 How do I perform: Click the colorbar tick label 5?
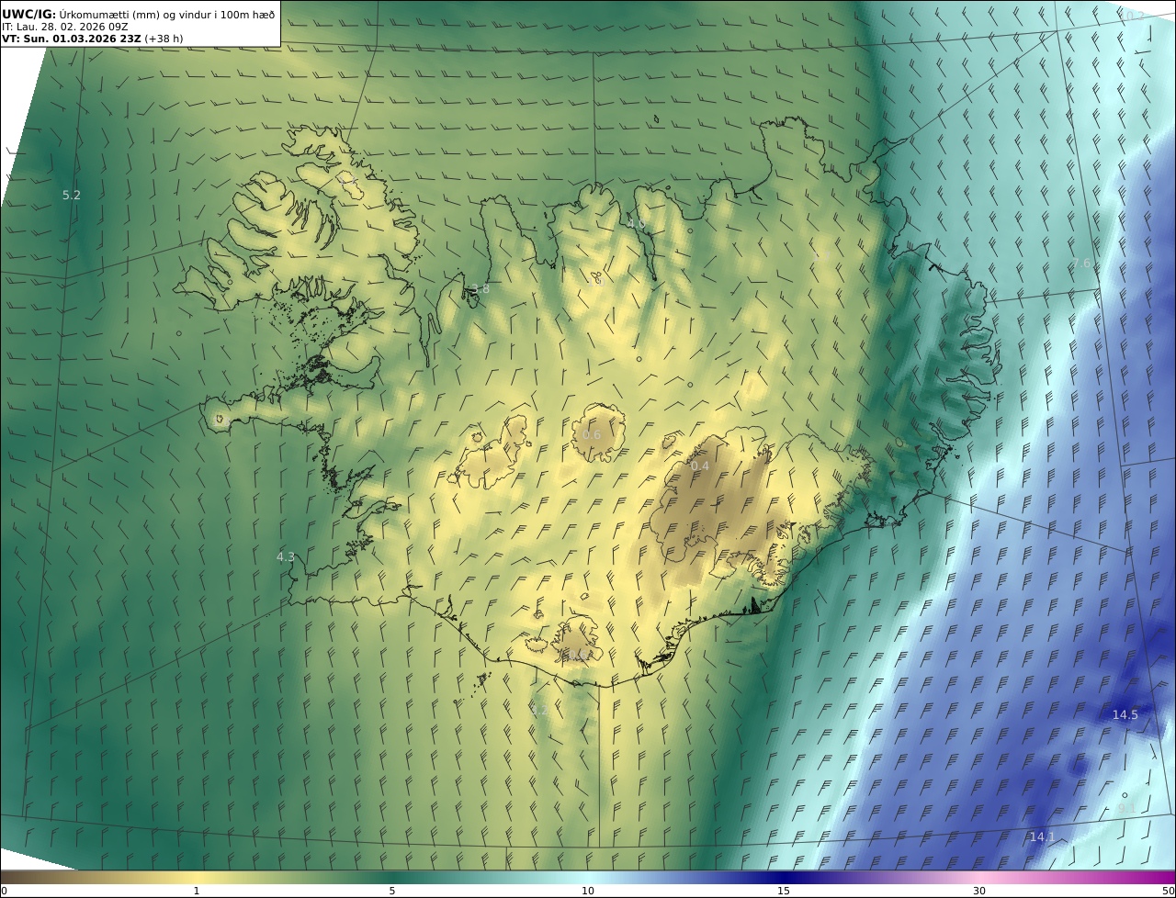point(392,891)
